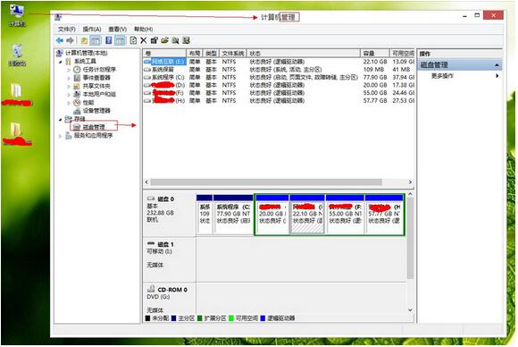Expand the 任务计划程序 node arrow
Viewport: 518px width, 347px height.
coord(69,70)
